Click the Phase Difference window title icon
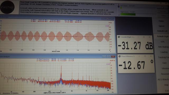The width and height of the screenshot is (169, 95). (120, 56)
